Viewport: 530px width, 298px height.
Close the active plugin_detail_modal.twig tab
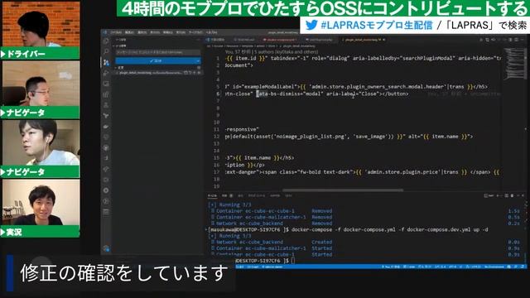383,40
